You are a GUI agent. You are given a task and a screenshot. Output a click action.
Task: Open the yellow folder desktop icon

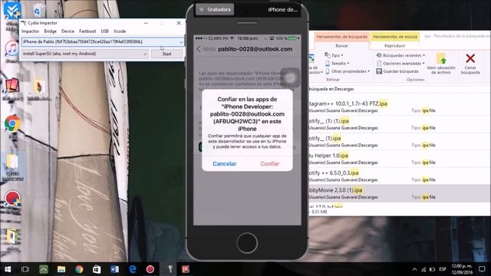tap(12, 163)
